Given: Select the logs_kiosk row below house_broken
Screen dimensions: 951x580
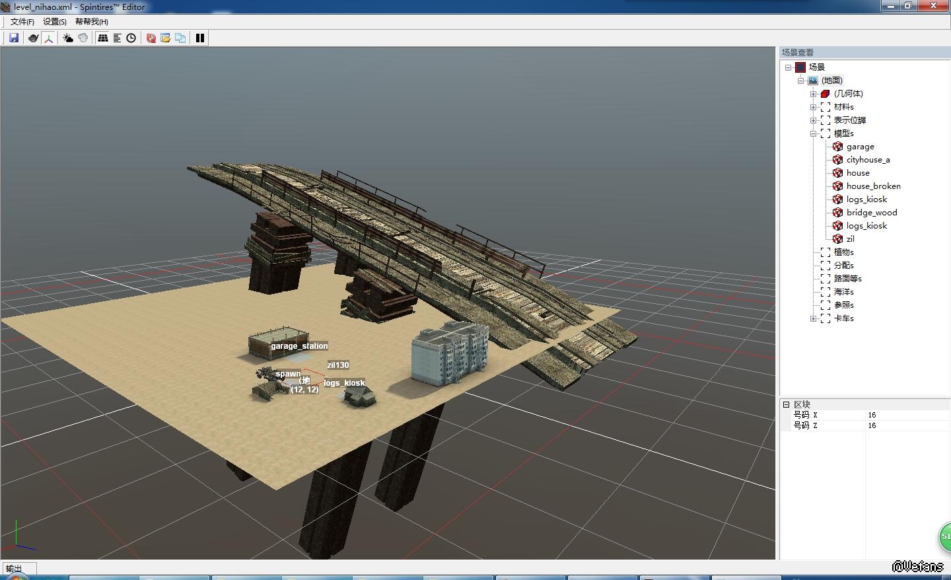Looking at the screenshot, I should click(x=866, y=199).
